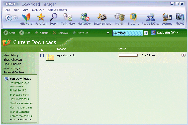The height and width of the screenshot is (125, 188).
Task: Maximize the Download Manager window
Action: [177, 4]
